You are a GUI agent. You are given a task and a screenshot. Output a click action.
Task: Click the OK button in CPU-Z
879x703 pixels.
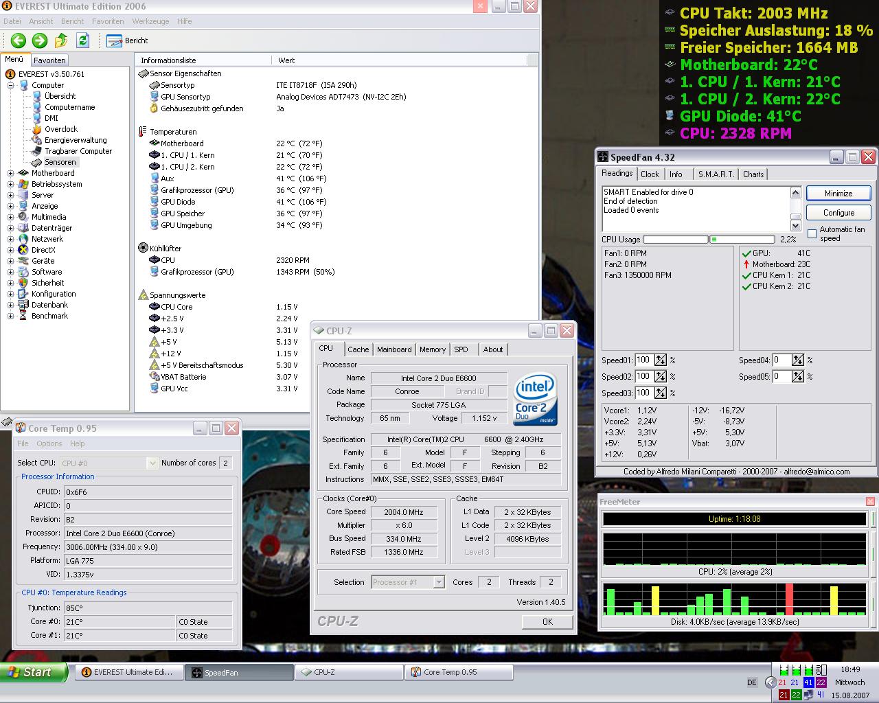pyautogui.click(x=547, y=621)
